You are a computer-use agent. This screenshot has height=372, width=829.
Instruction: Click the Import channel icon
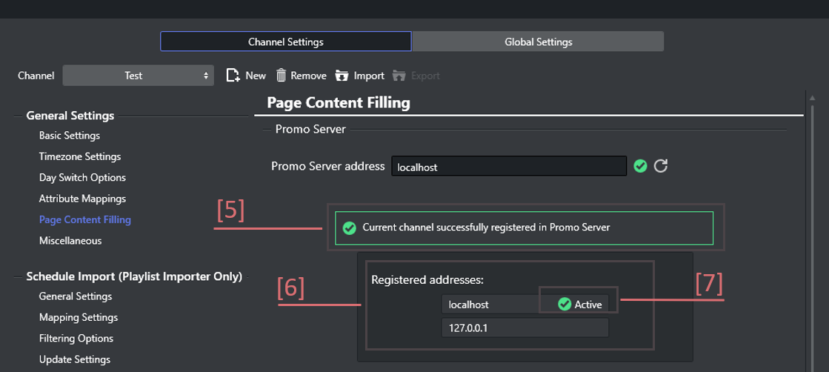tap(342, 76)
